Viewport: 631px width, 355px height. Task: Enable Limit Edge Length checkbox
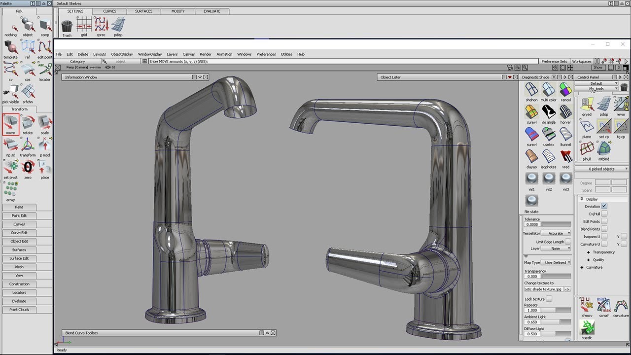click(x=568, y=242)
